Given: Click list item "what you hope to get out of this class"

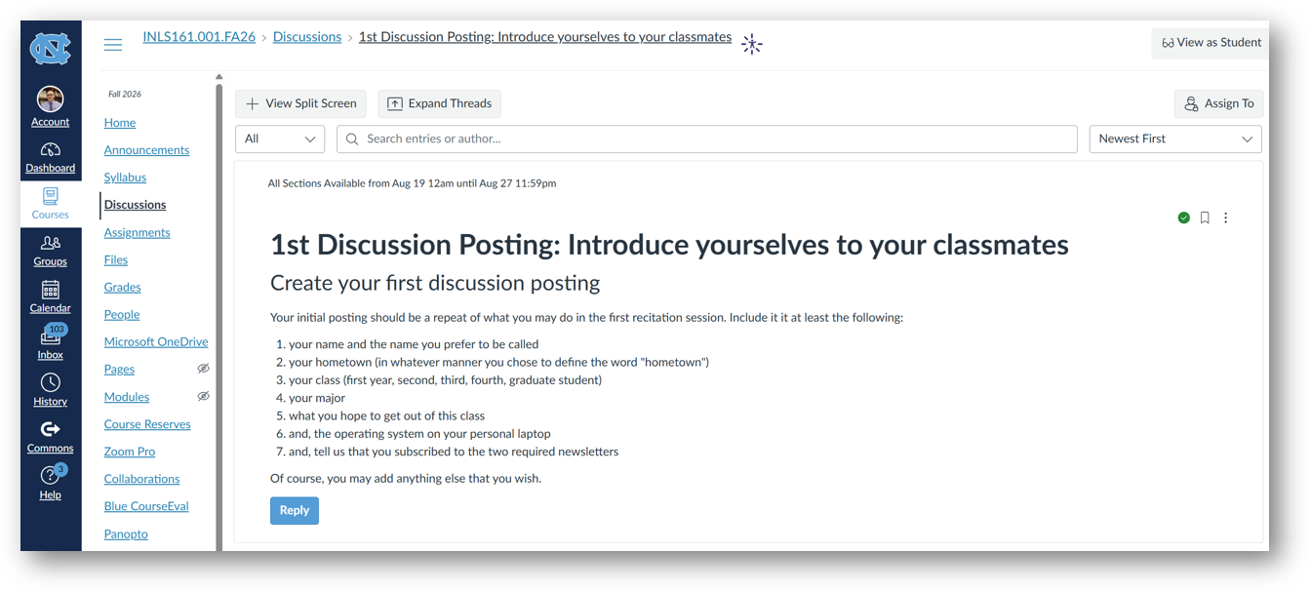Looking at the screenshot, I should tap(386, 415).
